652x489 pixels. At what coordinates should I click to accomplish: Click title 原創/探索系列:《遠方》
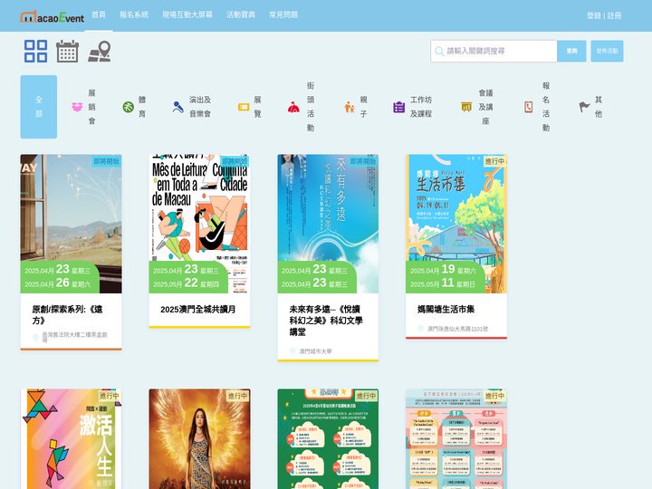coord(67,315)
